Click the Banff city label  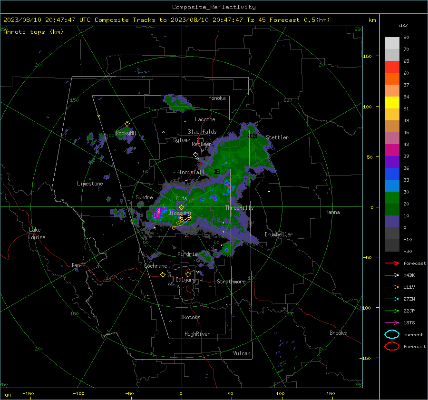pos(78,265)
